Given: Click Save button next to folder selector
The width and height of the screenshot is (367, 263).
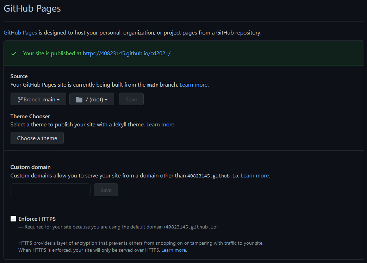Looking at the screenshot, I should tap(131, 99).
